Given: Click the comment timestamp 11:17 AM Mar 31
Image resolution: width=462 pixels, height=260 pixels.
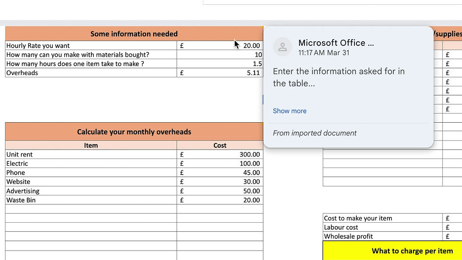Looking at the screenshot, I should [x=323, y=53].
